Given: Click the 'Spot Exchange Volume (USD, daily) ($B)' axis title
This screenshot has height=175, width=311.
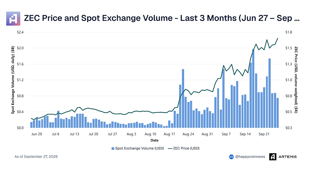Looking at the screenshot, I should tap(13, 80).
